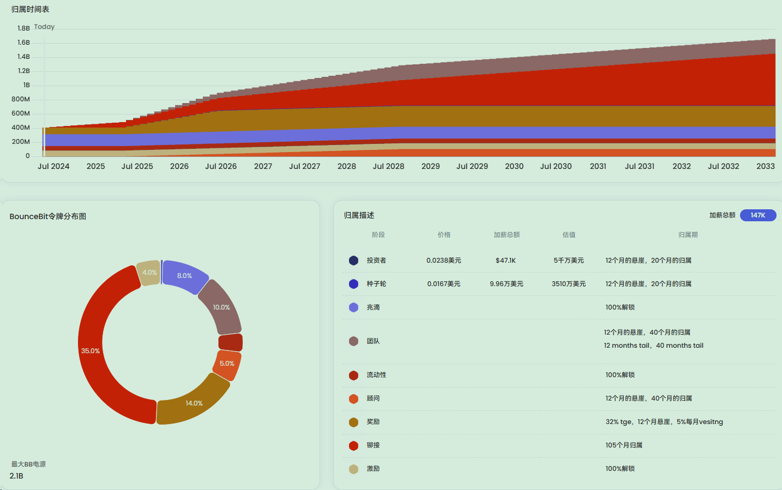This screenshot has height=490, width=782.
Task: Click the 147K total raise badge
Action: tap(757, 215)
